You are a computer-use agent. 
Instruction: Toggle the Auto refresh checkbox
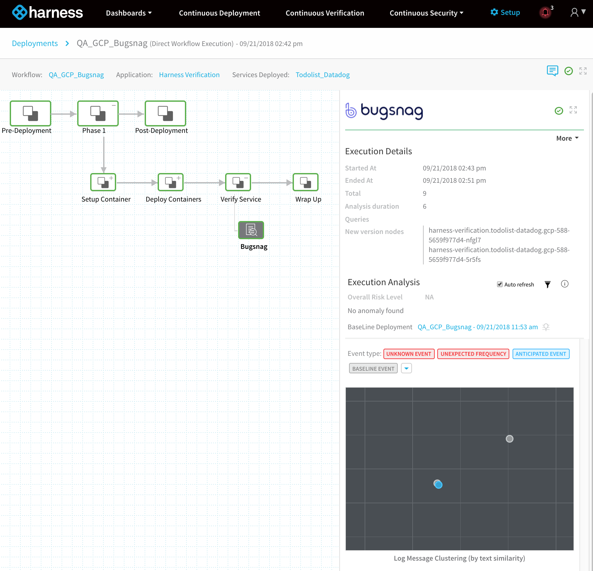pos(500,284)
